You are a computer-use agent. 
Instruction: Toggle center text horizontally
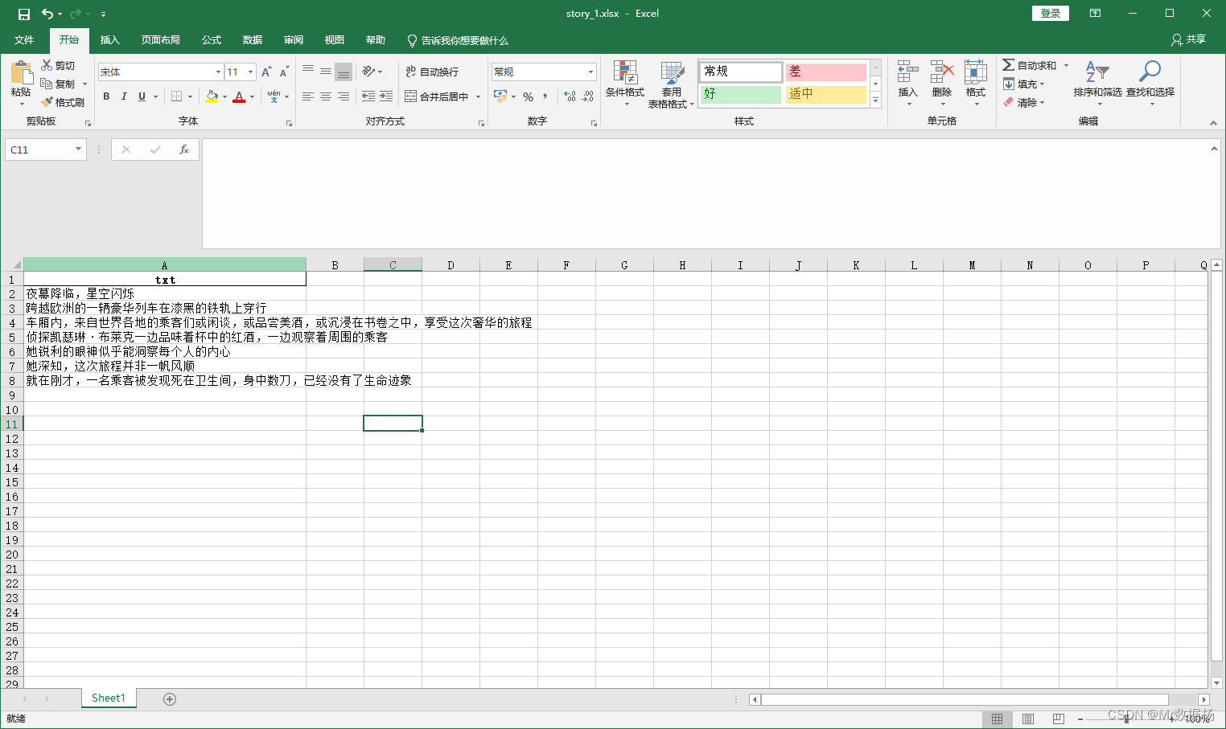click(326, 96)
